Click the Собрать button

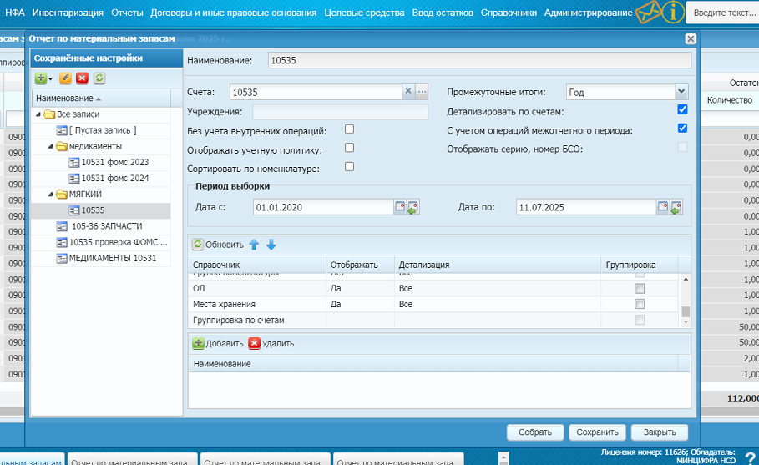(535, 432)
